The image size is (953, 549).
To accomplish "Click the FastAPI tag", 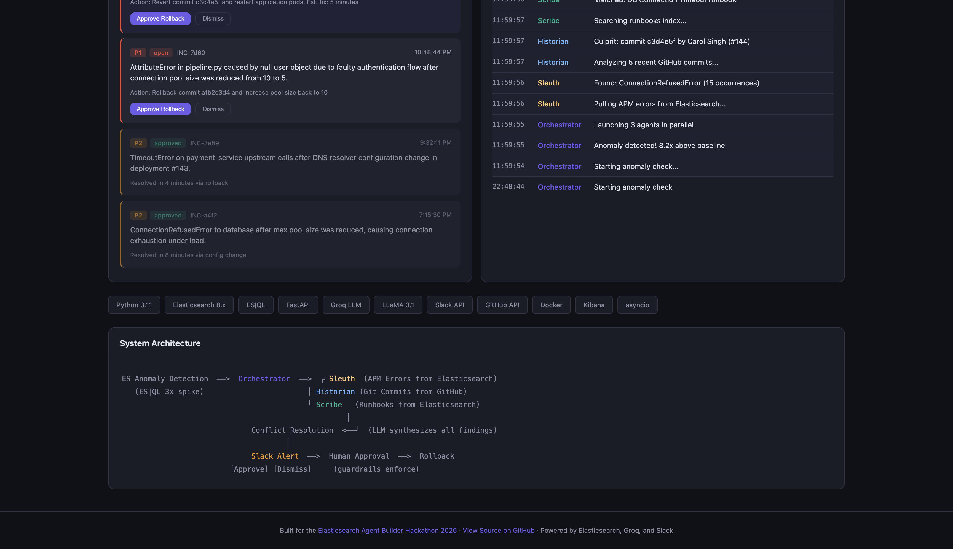I will (x=298, y=305).
